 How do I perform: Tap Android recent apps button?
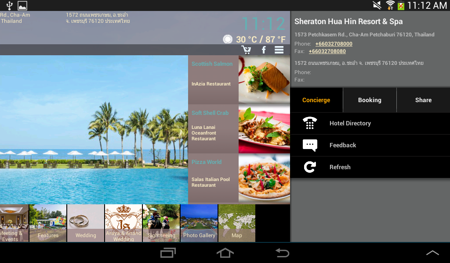[168, 253]
